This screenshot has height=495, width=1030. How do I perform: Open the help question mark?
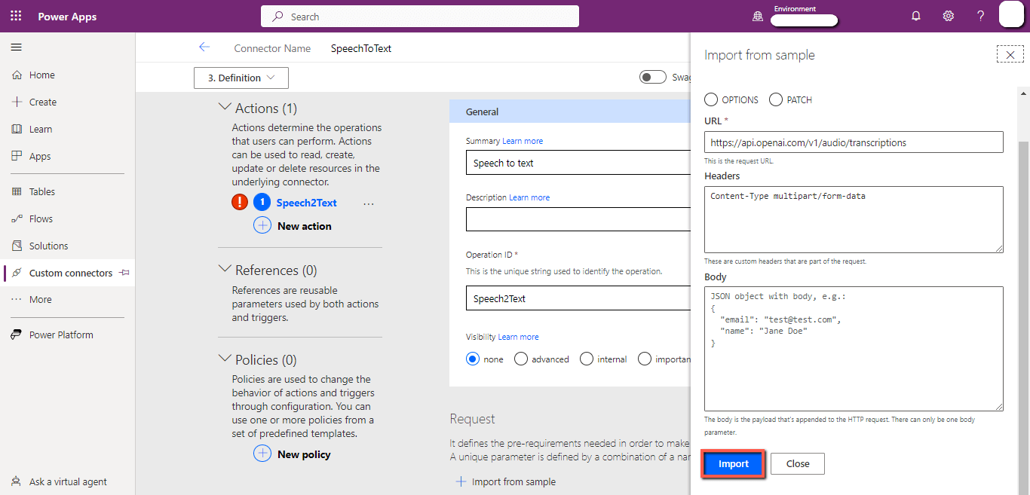pyautogui.click(x=981, y=16)
